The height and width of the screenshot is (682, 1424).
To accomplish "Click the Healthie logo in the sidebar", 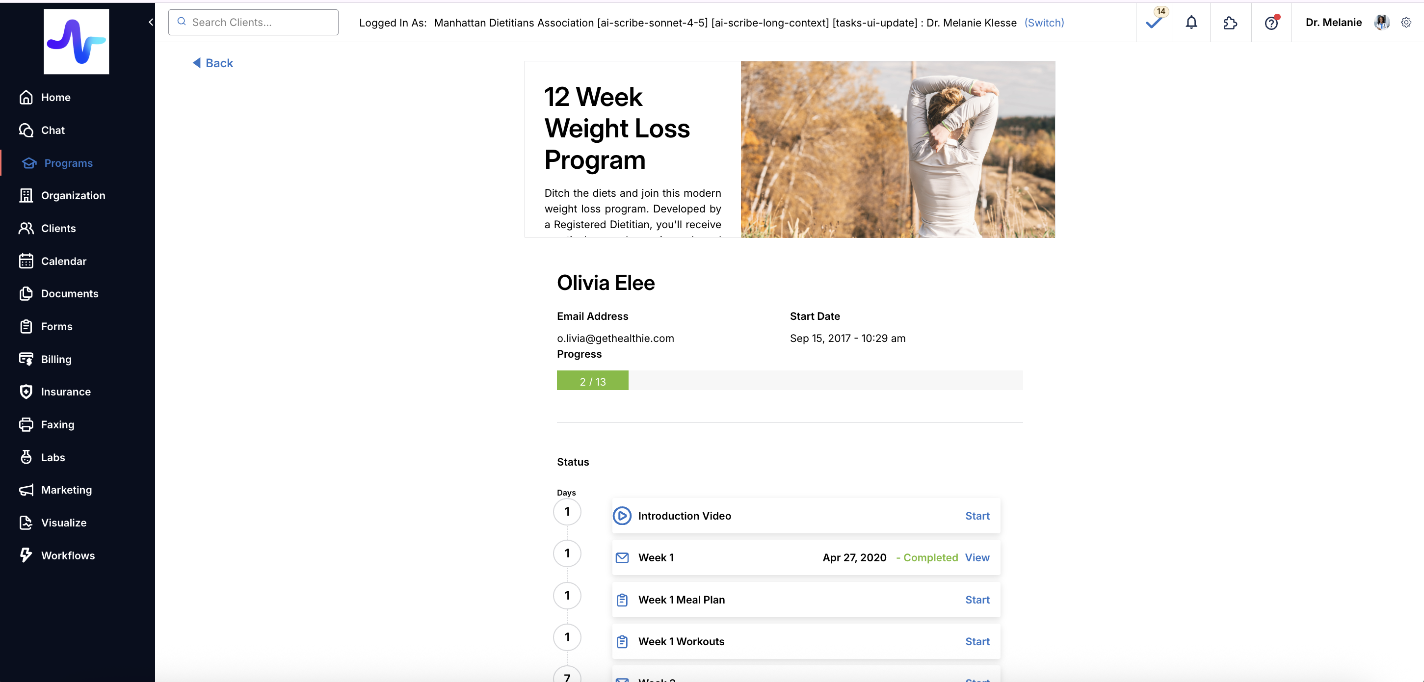I will (76, 41).
